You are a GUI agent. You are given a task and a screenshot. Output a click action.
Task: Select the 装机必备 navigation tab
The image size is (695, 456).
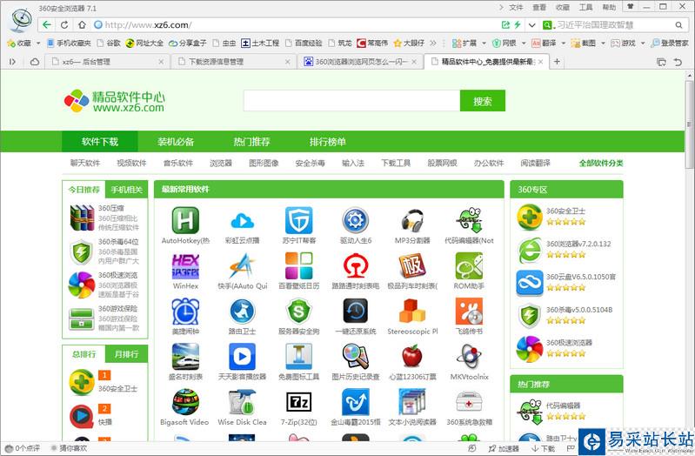(176, 142)
